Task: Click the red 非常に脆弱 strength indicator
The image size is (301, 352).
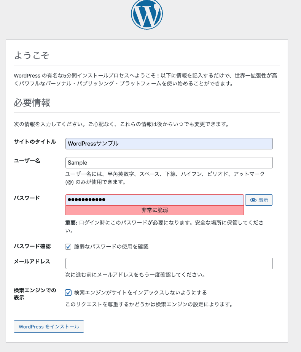Action: 154,210
